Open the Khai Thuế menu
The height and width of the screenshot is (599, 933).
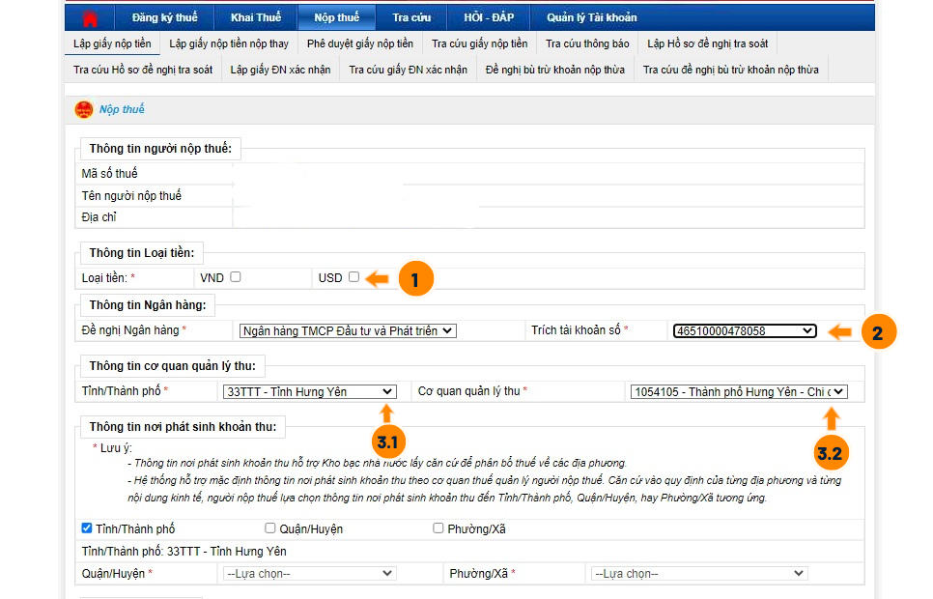(x=256, y=17)
